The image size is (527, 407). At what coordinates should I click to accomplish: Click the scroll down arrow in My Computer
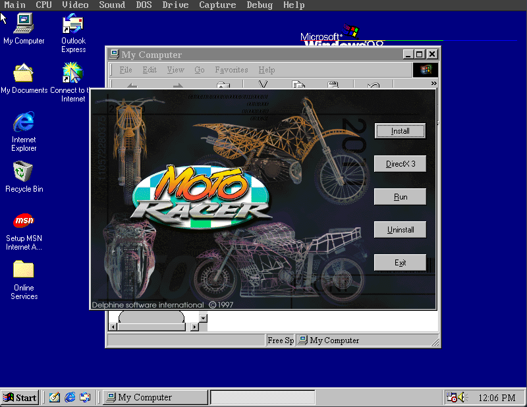[x=203, y=318]
